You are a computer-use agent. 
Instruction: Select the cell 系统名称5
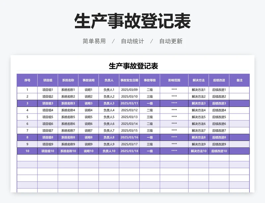pos(68,117)
